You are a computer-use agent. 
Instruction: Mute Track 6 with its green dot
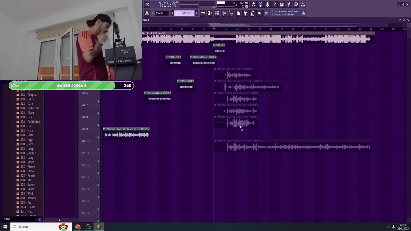98,101
